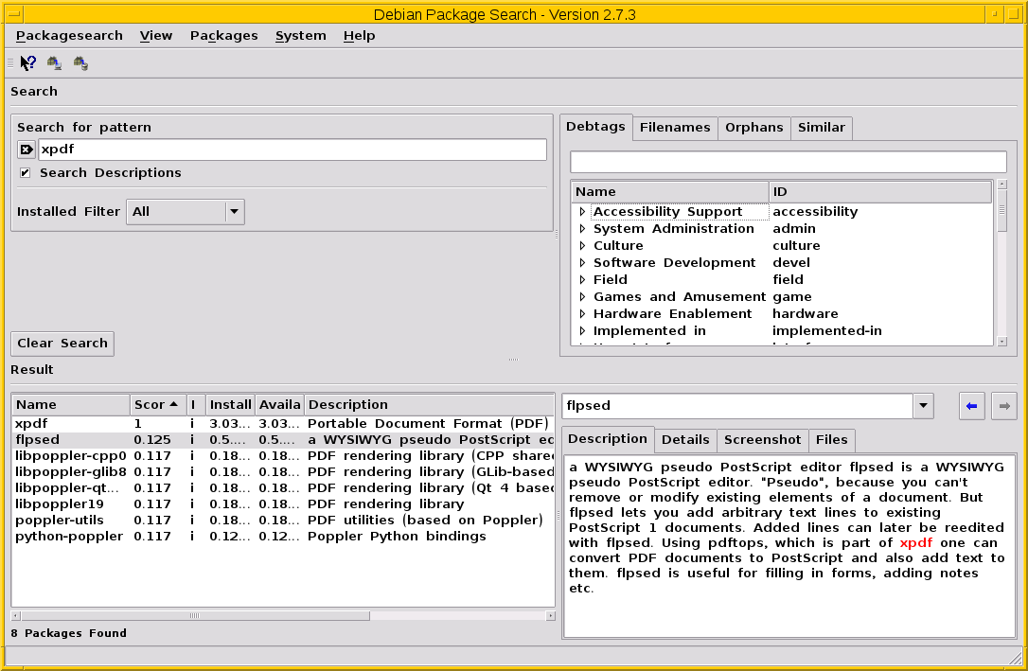Click the sort arrow on Score column header
This screenshot has height=671, width=1028.
click(174, 404)
